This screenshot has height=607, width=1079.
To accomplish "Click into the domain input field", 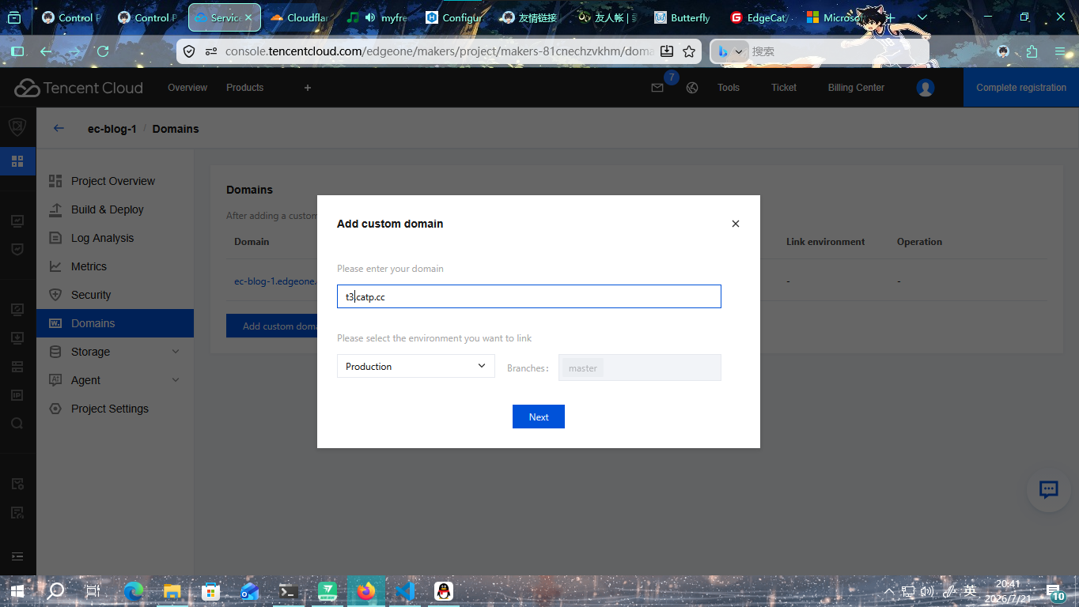I will click(x=529, y=296).
